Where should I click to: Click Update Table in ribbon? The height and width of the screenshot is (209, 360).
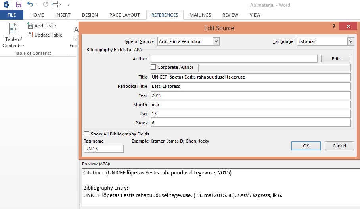(x=45, y=35)
